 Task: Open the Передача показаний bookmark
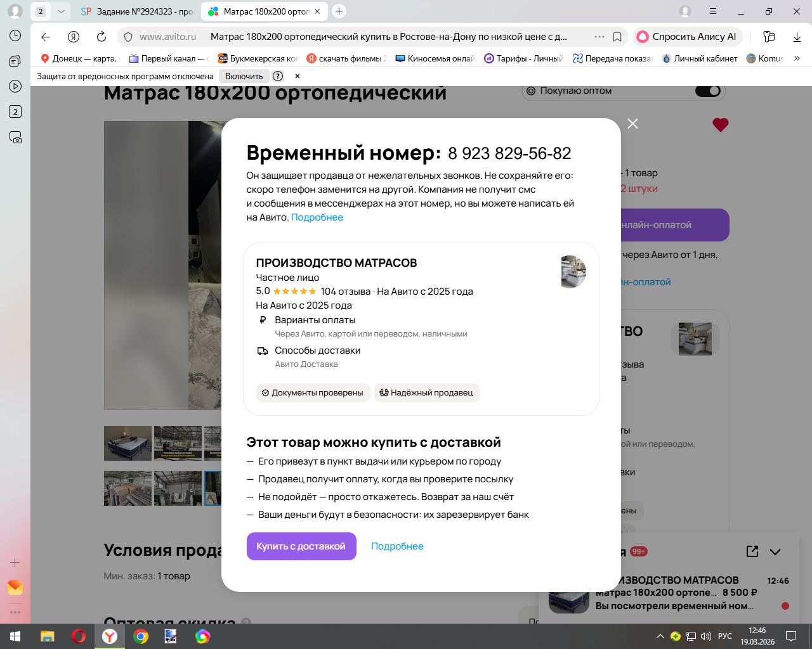613,58
